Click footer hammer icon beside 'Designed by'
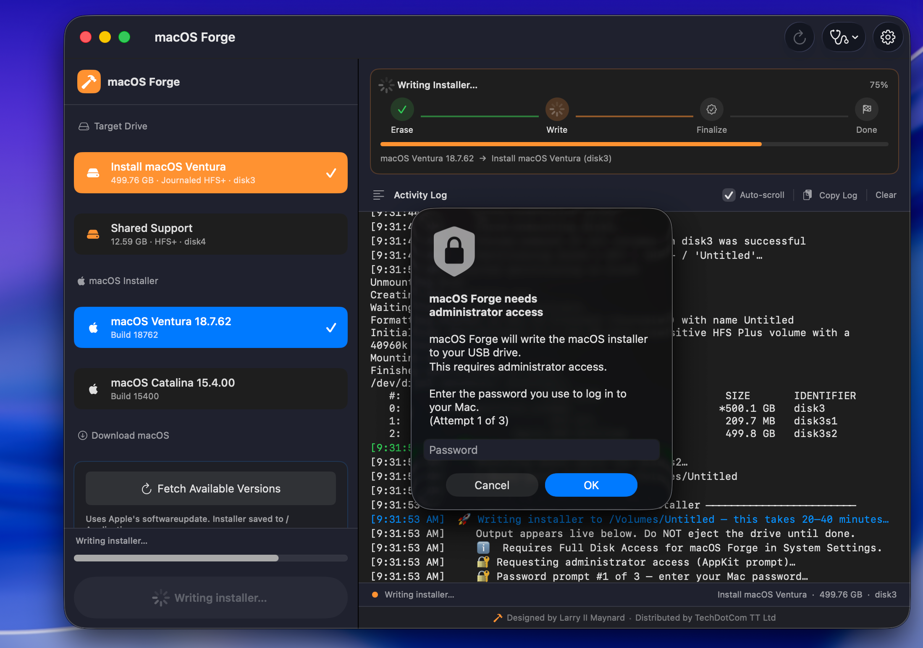This screenshot has height=648, width=923. [x=498, y=618]
